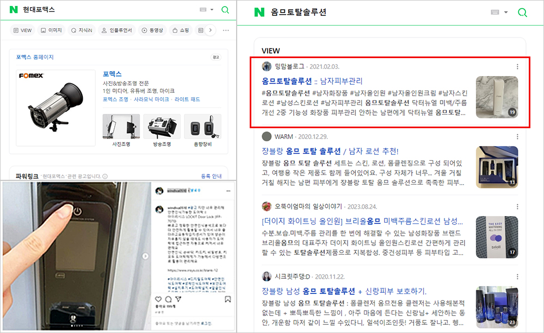Click the 광고 badge
Image resolution: width=544 pixels, height=333 pixels.
(x=216, y=57)
